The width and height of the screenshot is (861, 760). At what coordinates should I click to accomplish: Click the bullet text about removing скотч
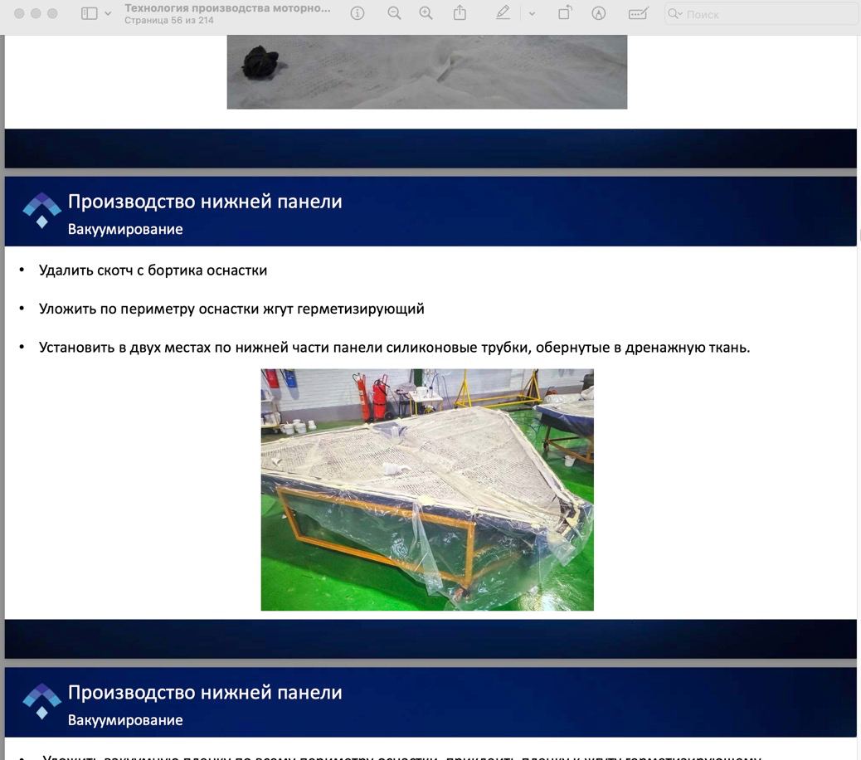(x=153, y=270)
